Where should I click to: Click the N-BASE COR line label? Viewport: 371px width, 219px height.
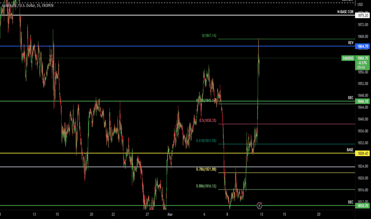[345, 12]
